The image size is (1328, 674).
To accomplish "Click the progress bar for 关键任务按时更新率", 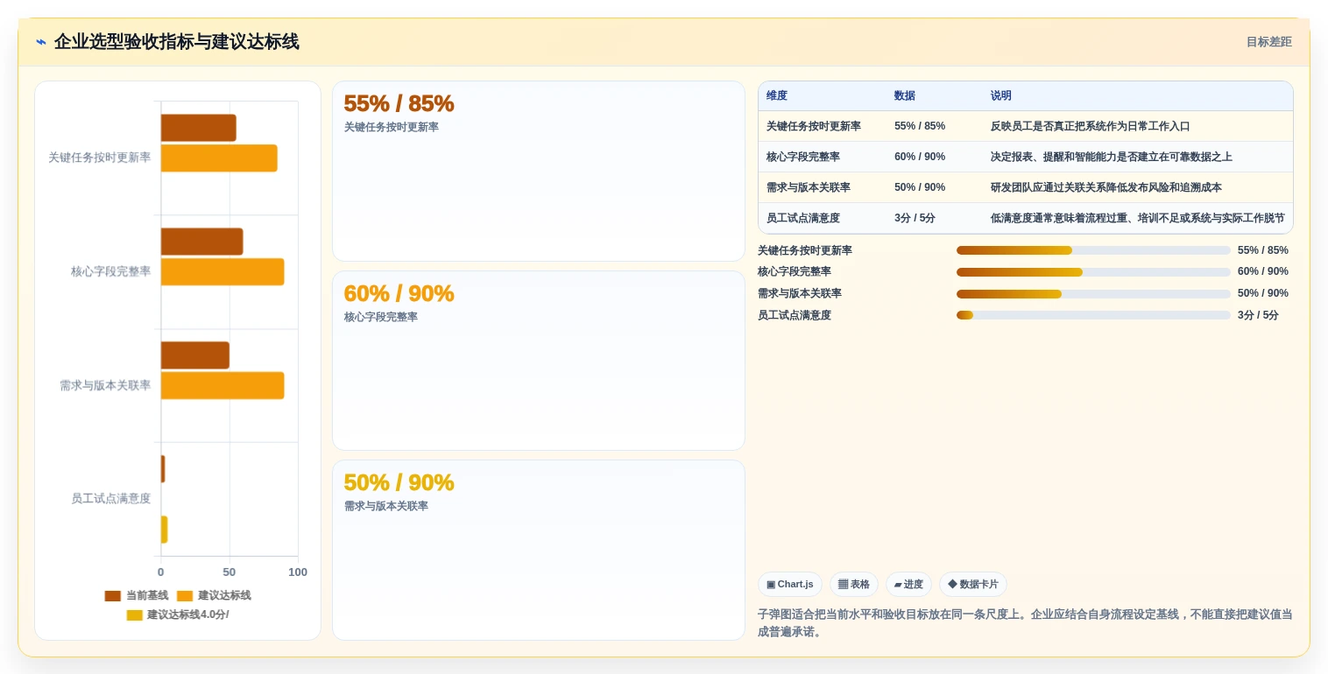I will pyautogui.click(x=1093, y=250).
